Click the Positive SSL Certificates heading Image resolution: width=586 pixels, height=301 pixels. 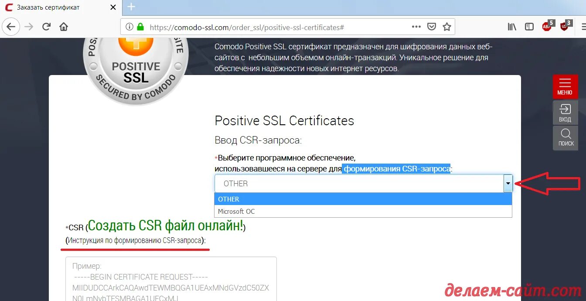click(284, 120)
